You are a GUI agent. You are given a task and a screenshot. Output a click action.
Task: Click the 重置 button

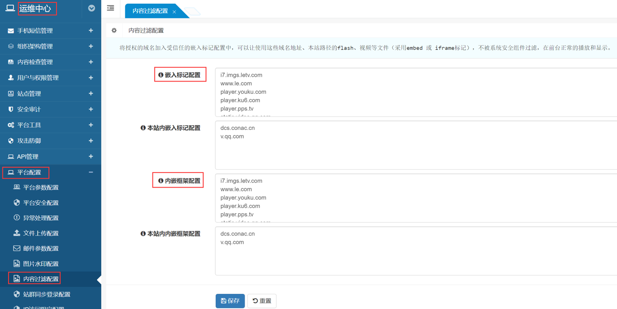tap(262, 301)
